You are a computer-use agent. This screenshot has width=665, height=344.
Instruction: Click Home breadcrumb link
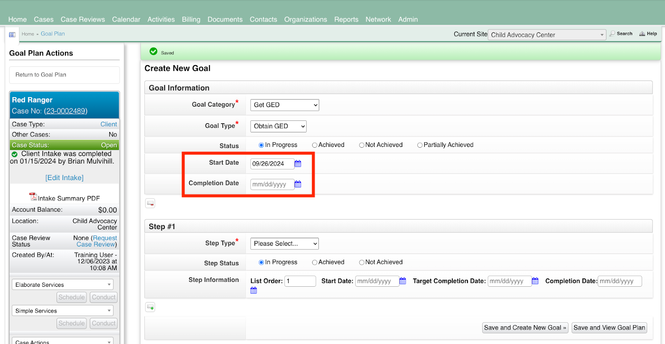pyautogui.click(x=28, y=34)
